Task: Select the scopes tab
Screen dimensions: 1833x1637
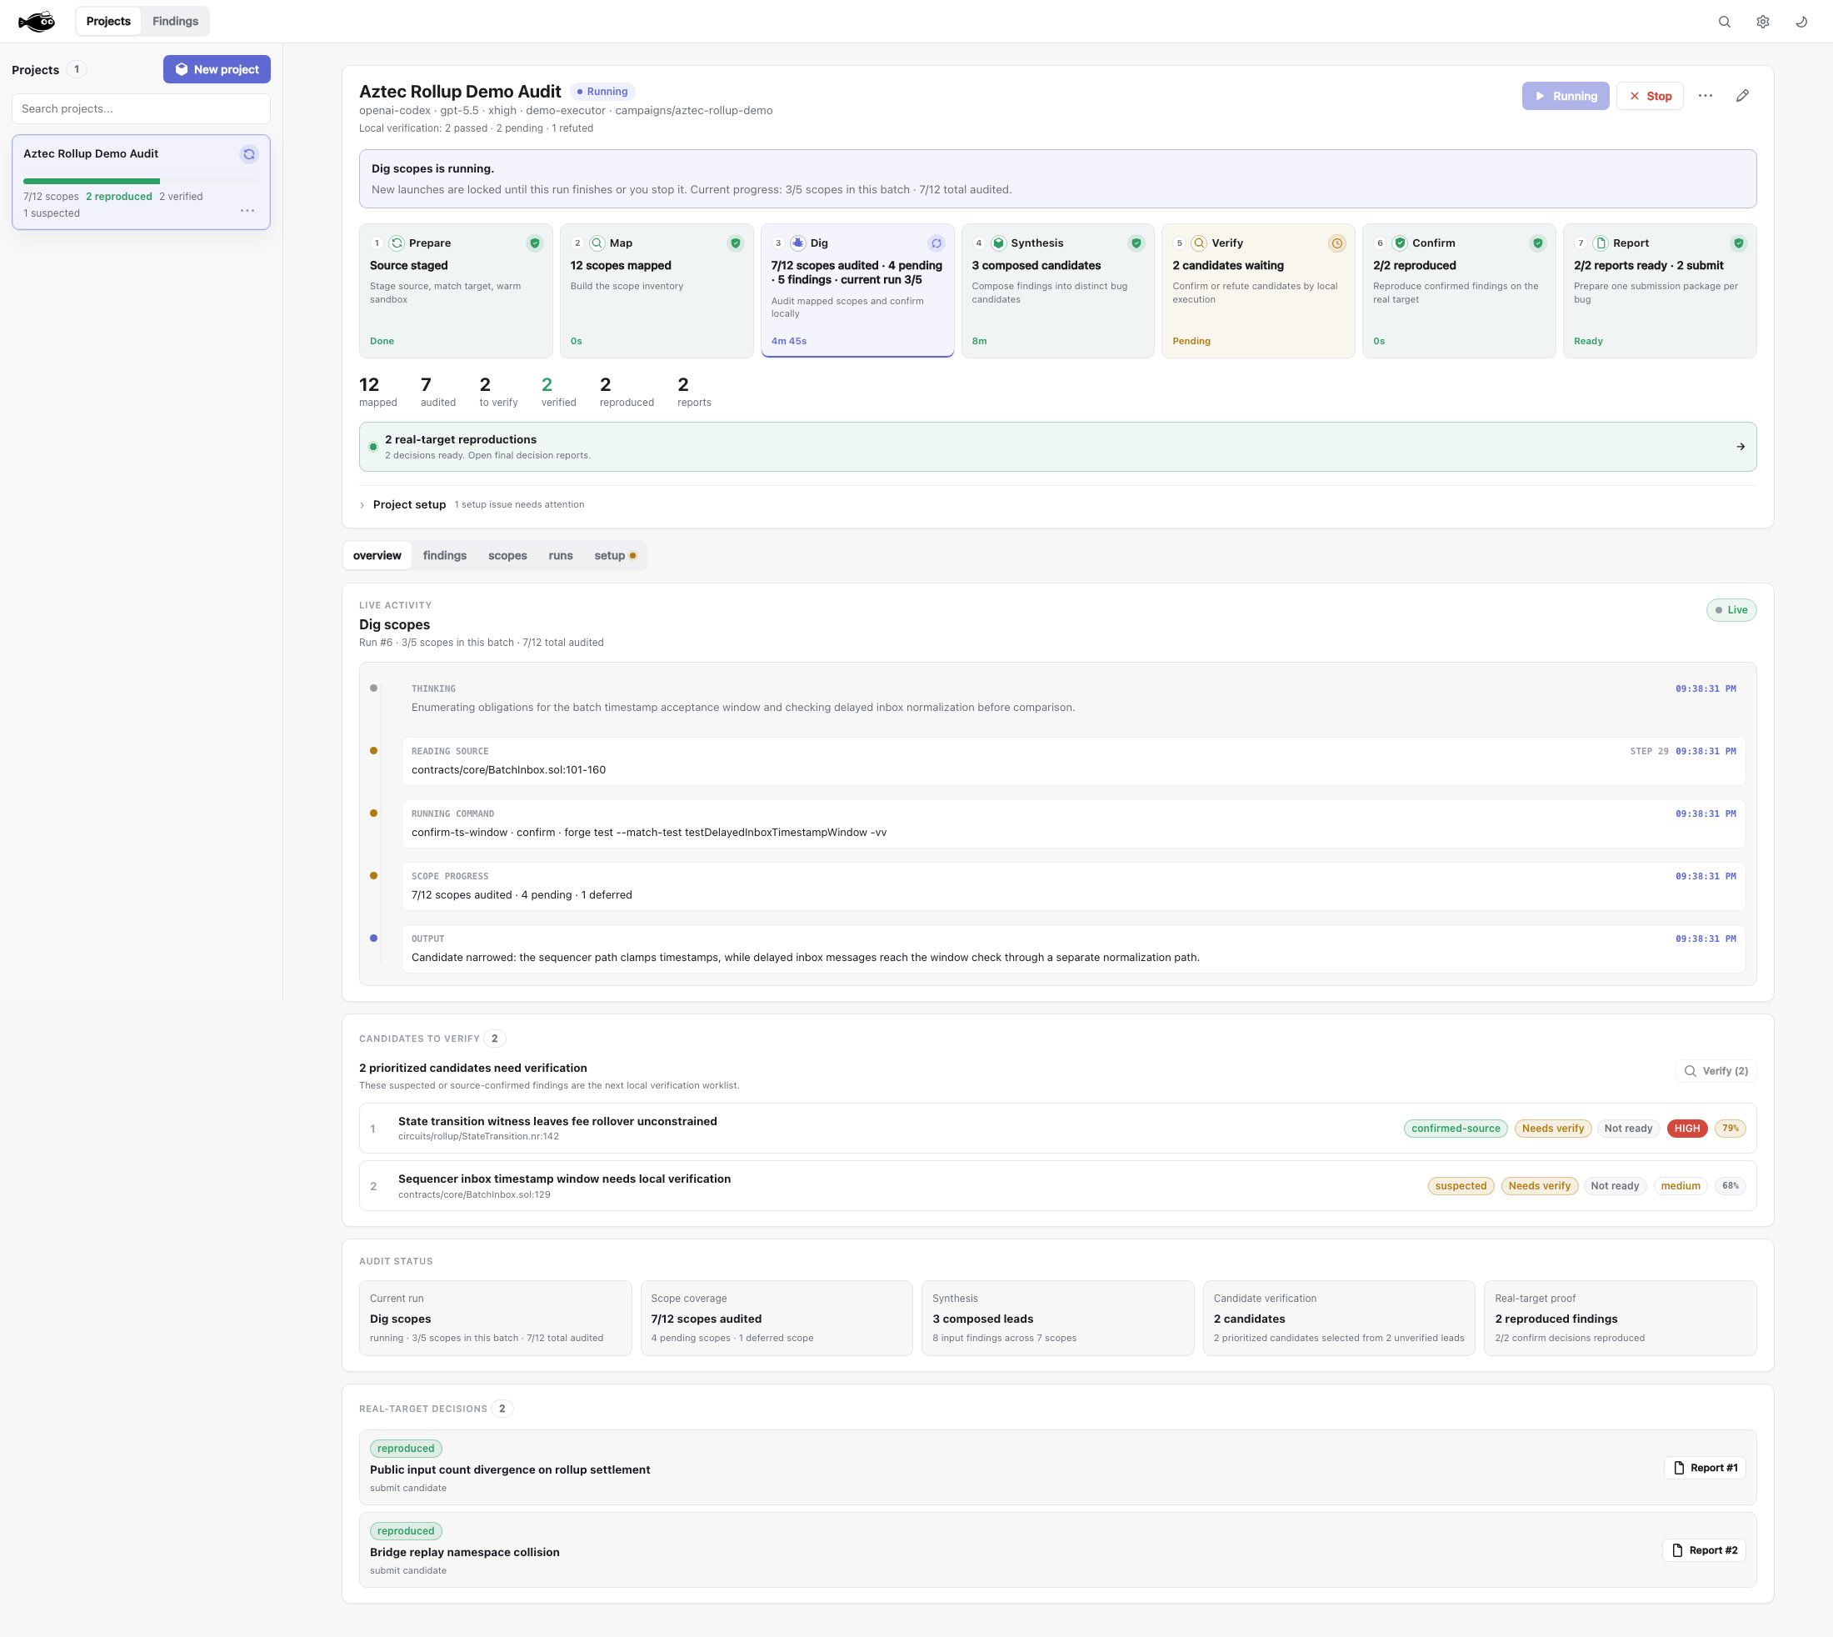Action: click(507, 555)
